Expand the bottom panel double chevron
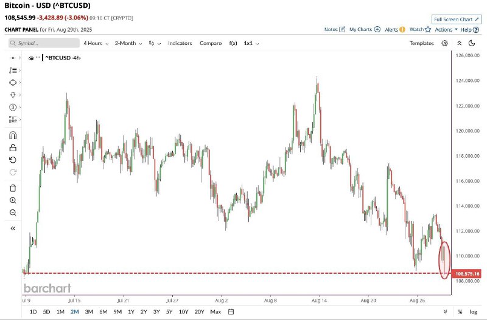 pyautogui.click(x=446, y=311)
